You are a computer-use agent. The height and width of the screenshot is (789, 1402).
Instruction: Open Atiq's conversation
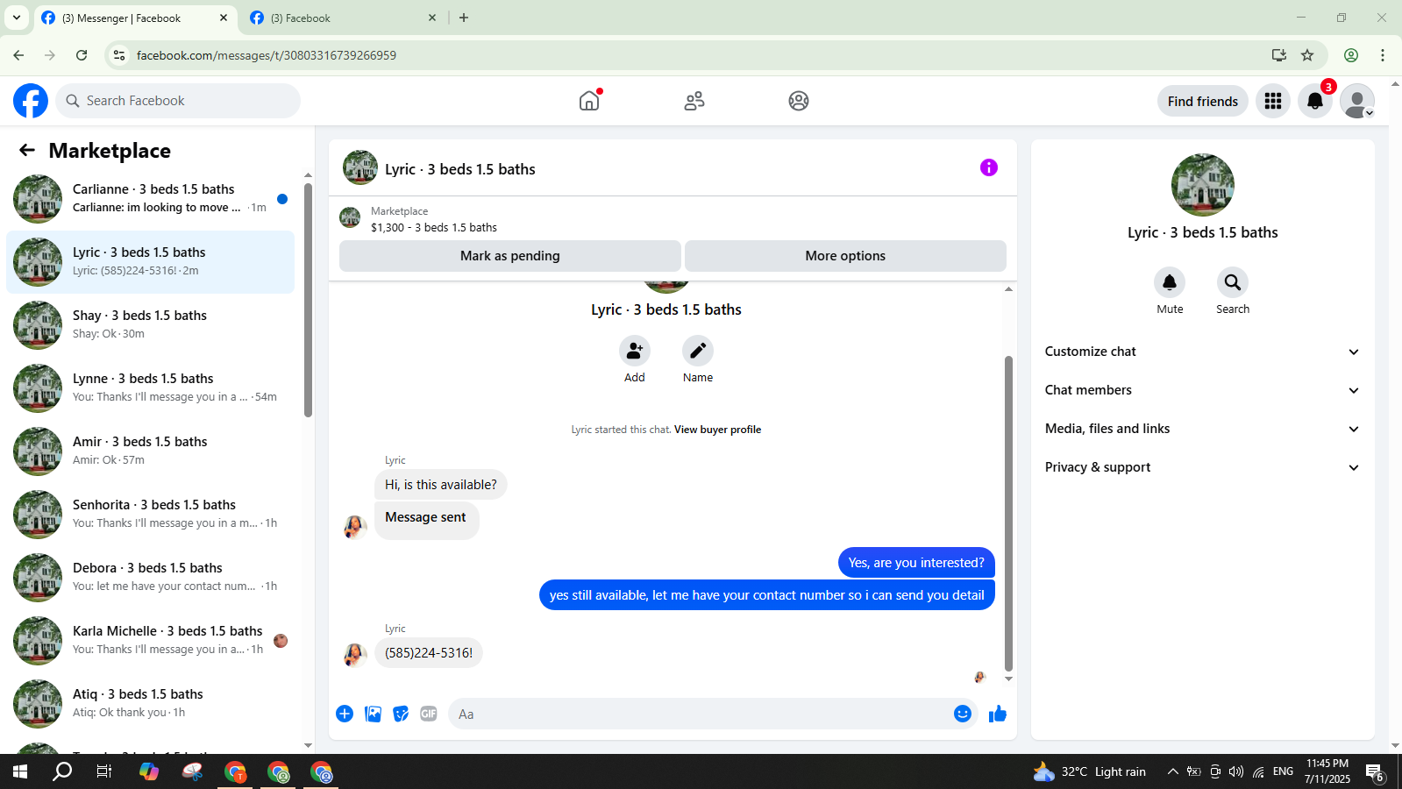[151, 704]
